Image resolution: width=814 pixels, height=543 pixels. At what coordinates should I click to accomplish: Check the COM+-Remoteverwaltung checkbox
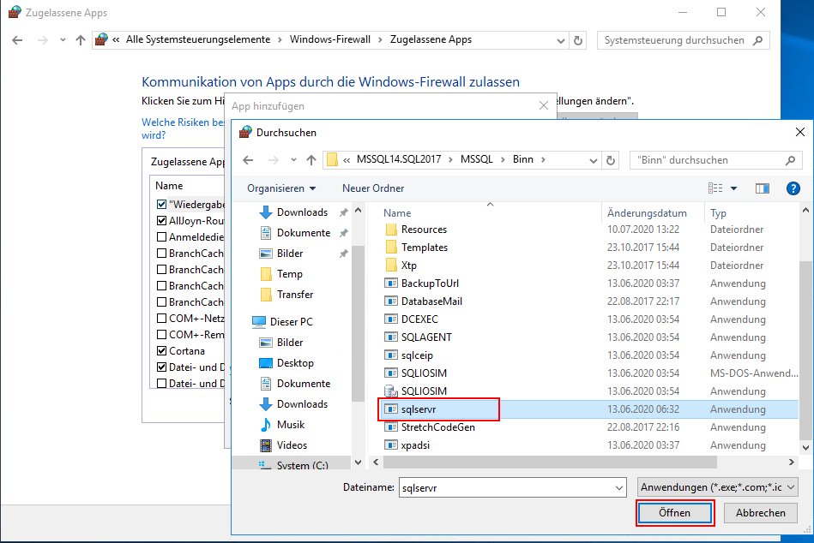tap(161, 335)
